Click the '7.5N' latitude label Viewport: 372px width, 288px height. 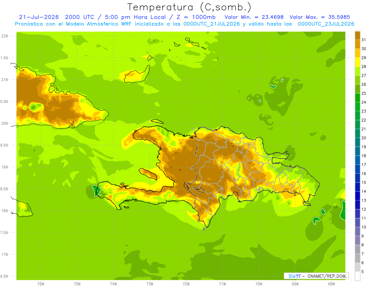(x=5, y=232)
